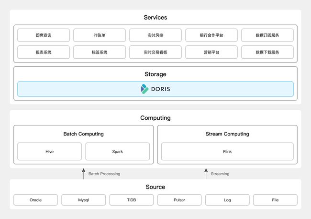Screen dimensions: 311x219
Task: Select the Spark box
Action: (x=117, y=152)
